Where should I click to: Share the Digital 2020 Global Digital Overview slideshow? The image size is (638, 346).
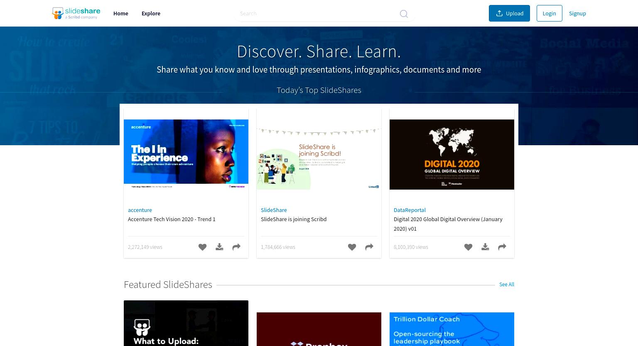502,247
